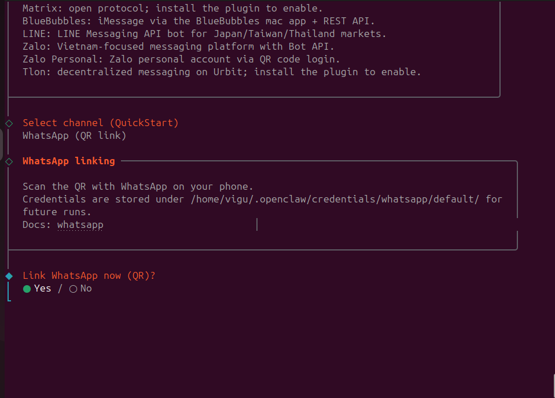Click the WhatsApp linking box title

[68, 161]
